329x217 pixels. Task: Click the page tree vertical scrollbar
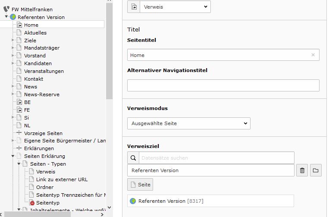pyautogui.click(x=110, y=50)
